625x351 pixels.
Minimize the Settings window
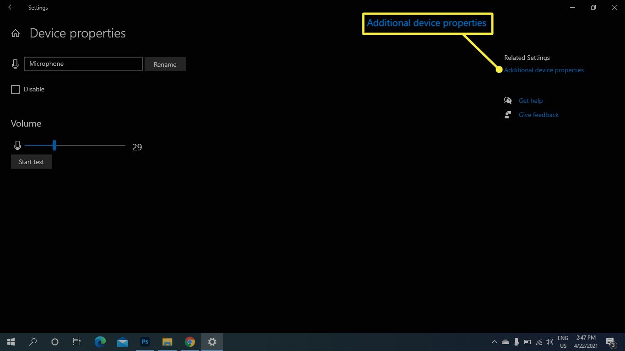tap(572, 7)
